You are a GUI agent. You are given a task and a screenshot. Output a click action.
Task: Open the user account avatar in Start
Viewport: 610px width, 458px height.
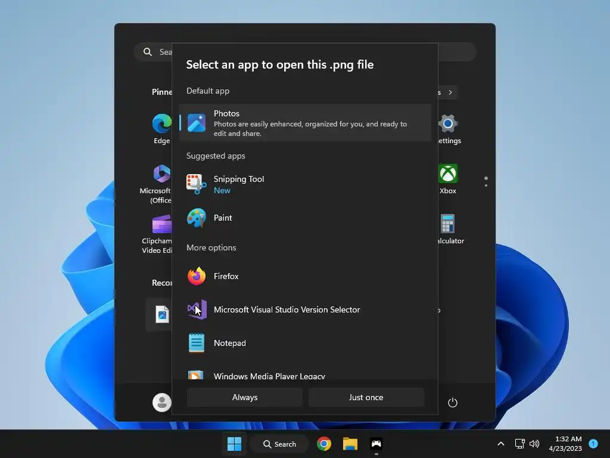tap(162, 403)
